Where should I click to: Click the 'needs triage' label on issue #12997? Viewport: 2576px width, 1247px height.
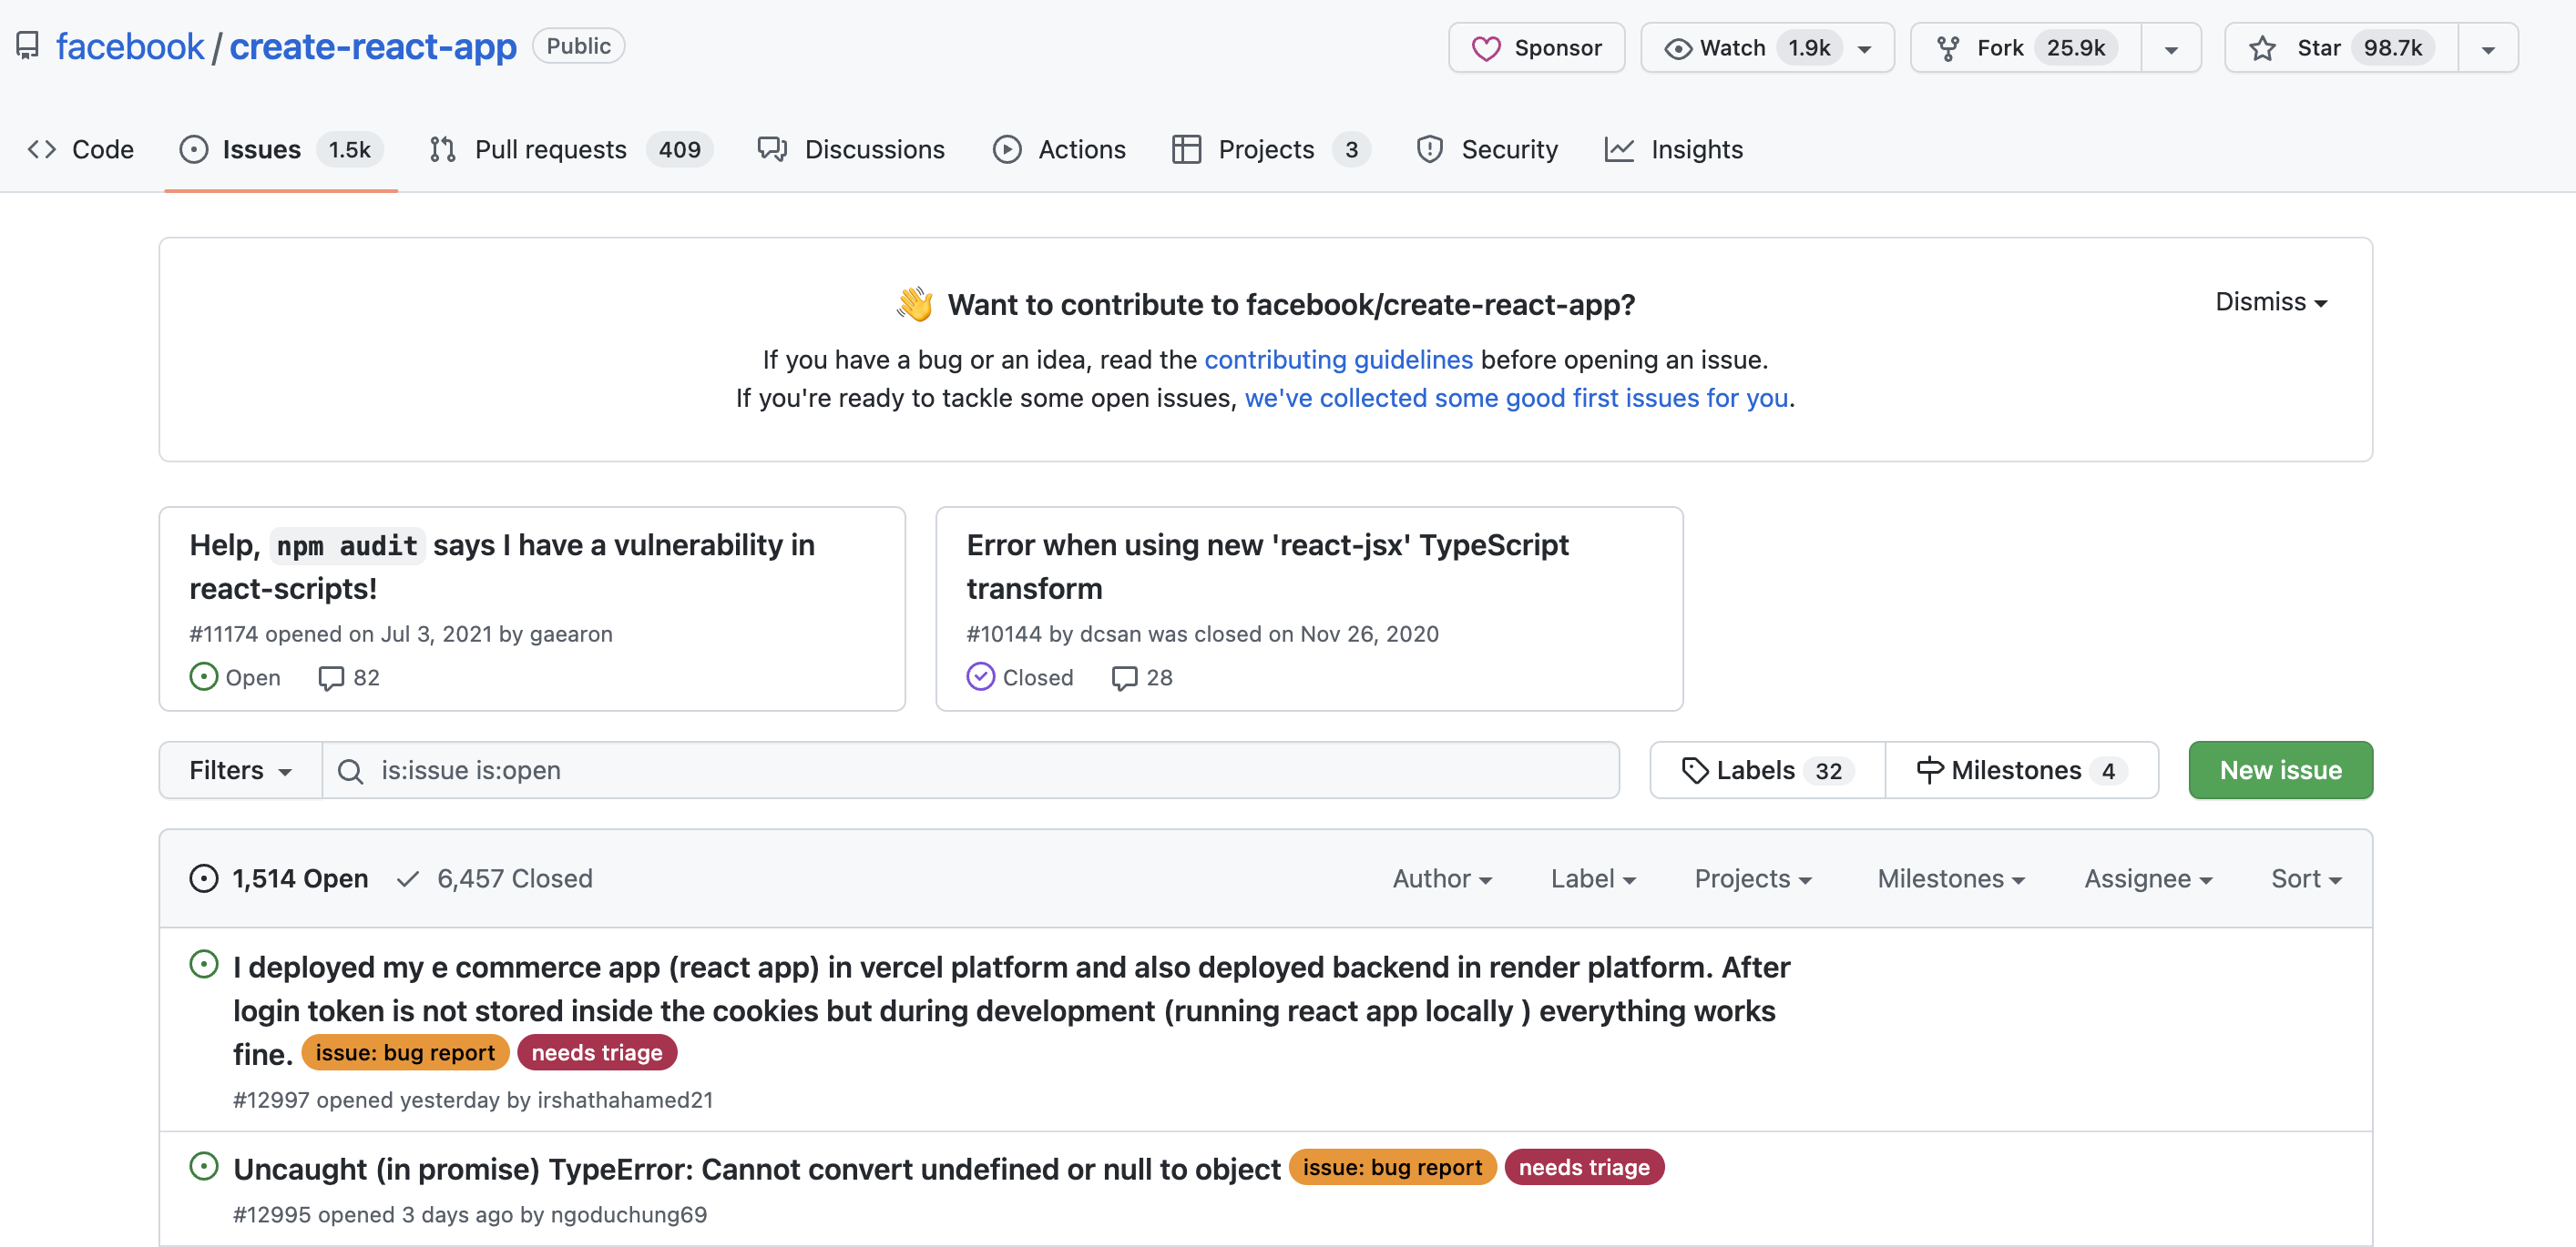pyautogui.click(x=597, y=1053)
